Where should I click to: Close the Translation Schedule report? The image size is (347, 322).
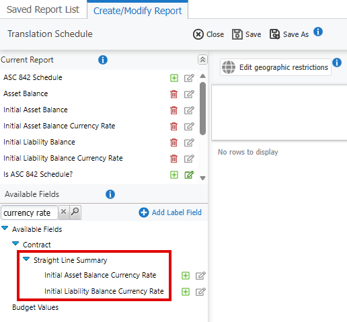pos(208,34)
